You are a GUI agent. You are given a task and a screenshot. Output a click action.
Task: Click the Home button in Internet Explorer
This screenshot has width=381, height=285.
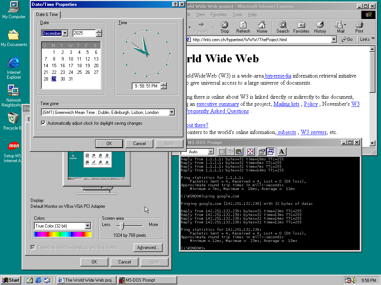tap(262, 27)
